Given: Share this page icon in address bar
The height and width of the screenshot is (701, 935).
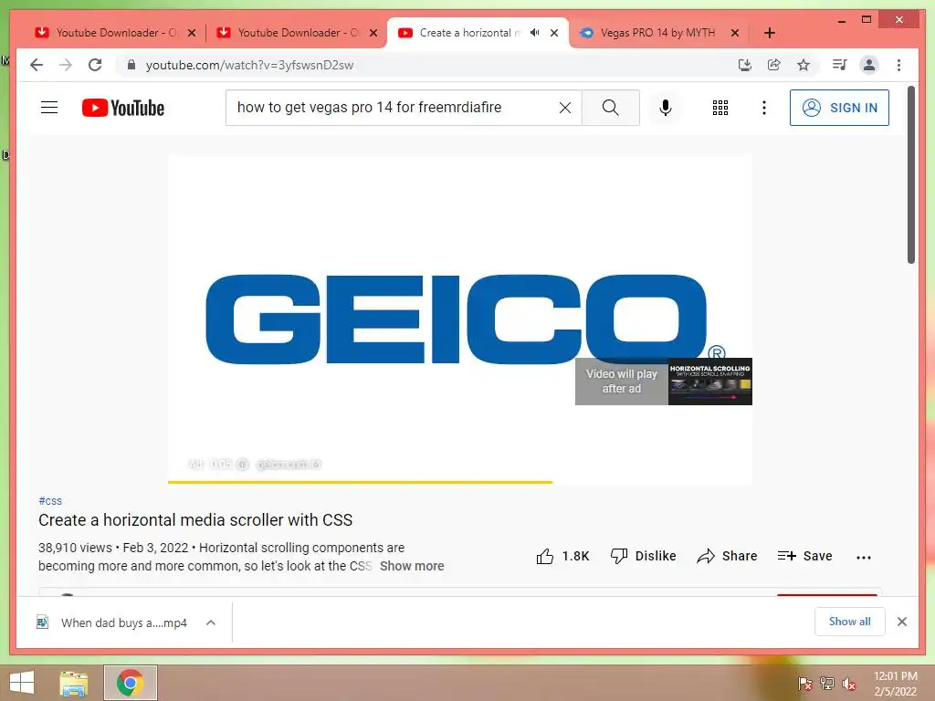Looking at the screenshot, I should (774, 65).
